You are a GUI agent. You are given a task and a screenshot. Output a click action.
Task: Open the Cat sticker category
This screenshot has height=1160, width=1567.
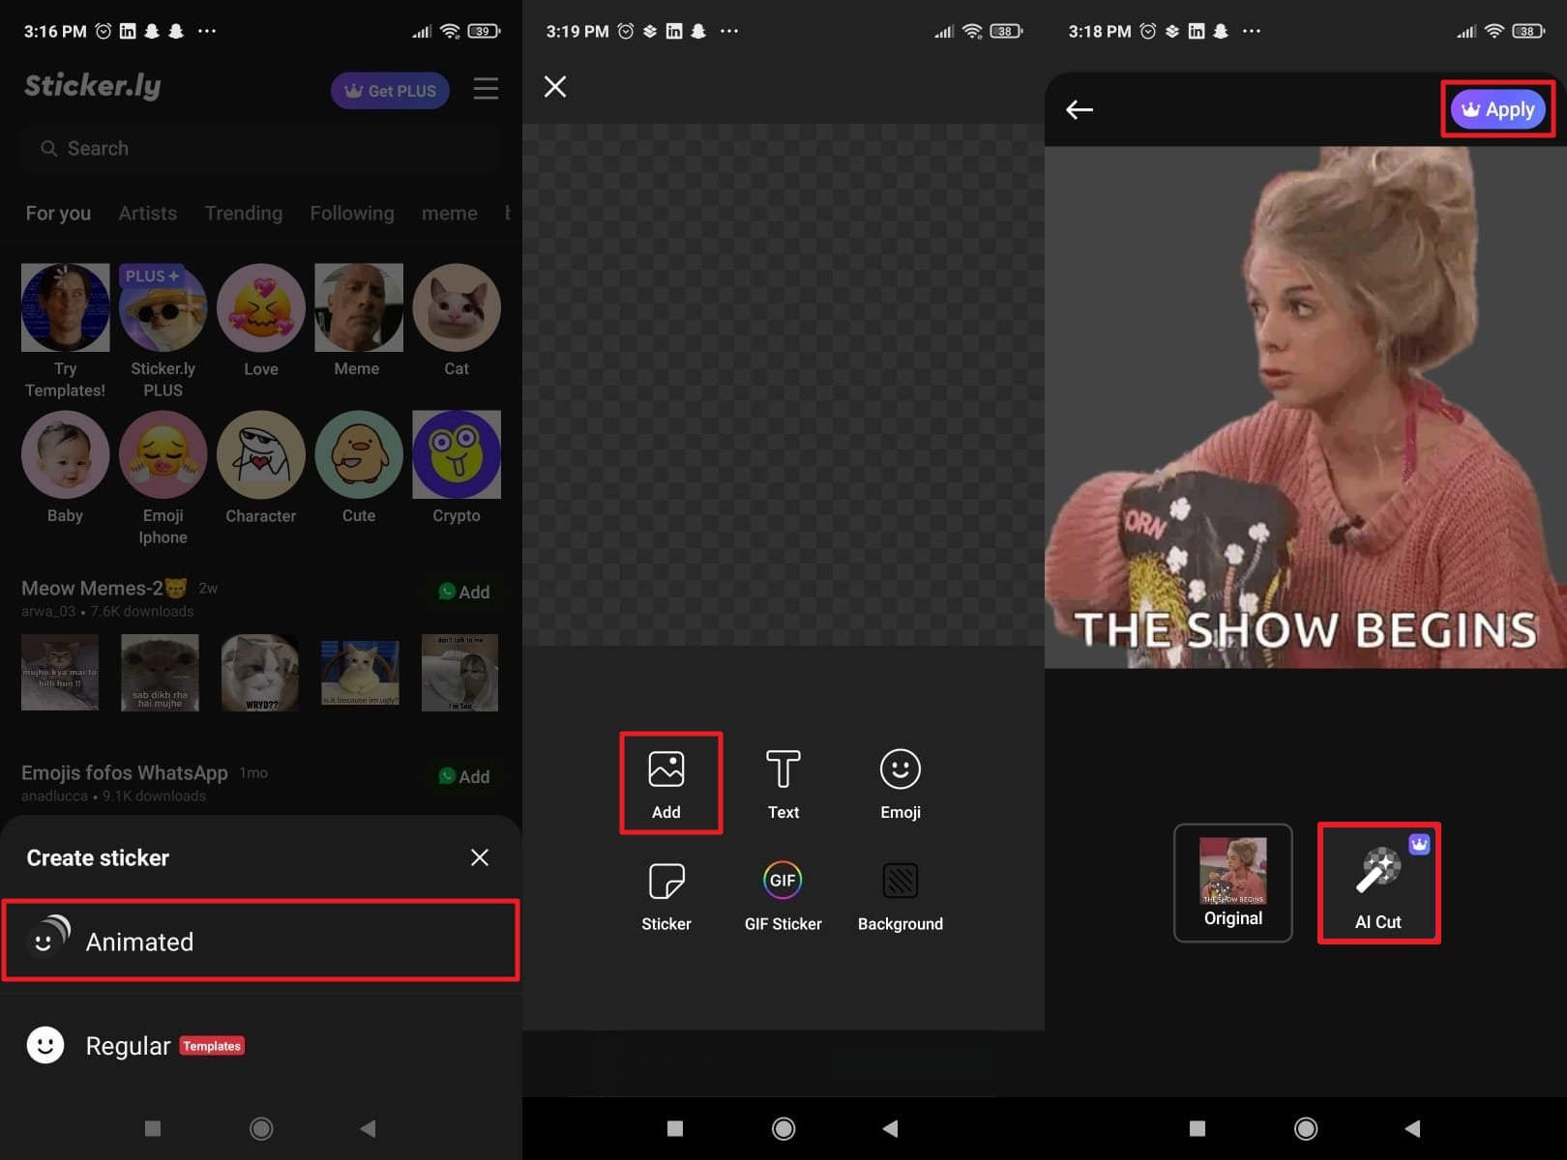(456, 309)
